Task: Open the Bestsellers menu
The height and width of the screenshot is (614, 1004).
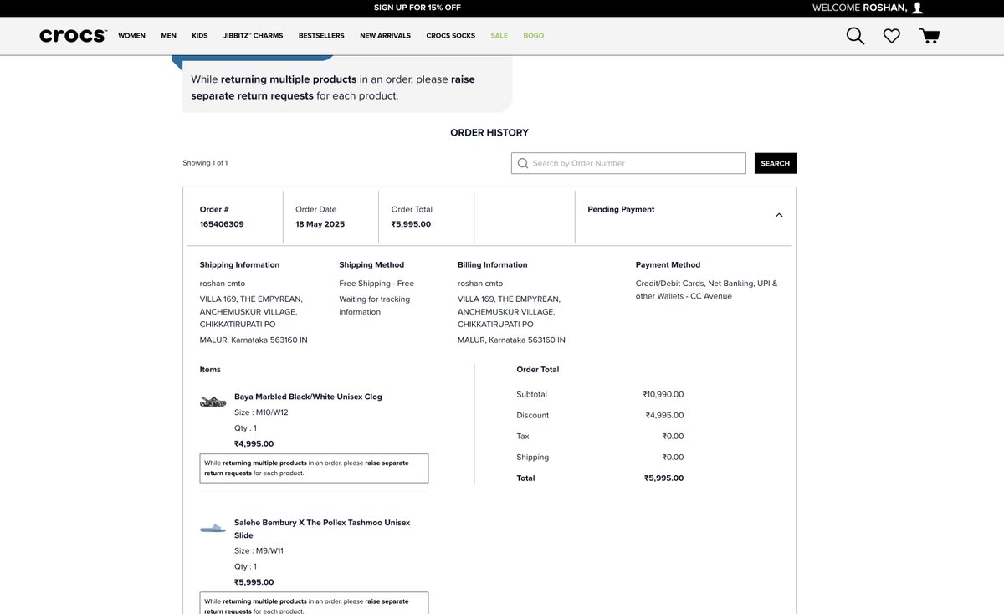Action: (321, 36)
